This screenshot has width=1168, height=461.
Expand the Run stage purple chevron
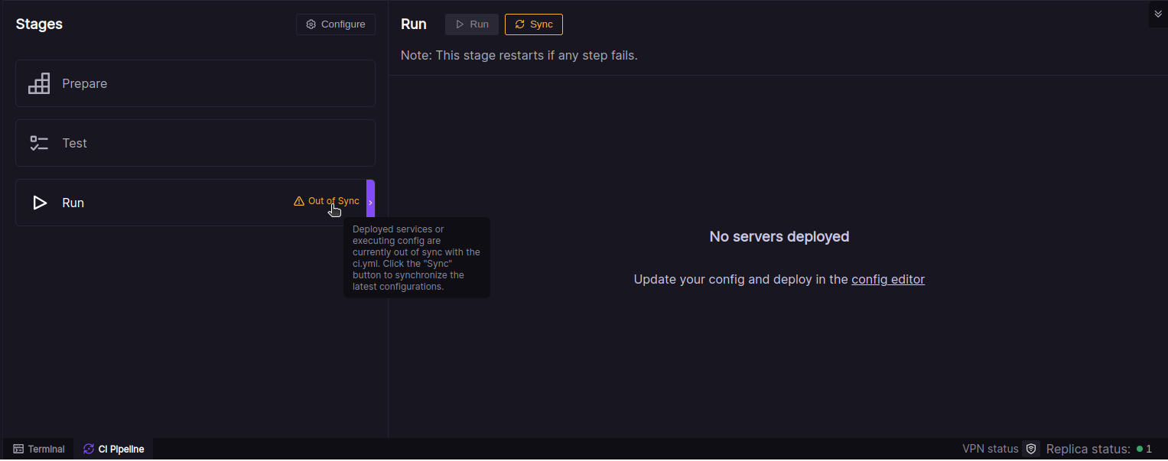(370, 203)
